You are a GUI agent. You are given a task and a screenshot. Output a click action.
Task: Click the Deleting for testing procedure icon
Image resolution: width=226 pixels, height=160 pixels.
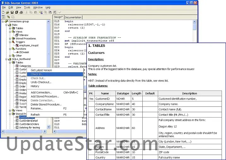point(17,128)
